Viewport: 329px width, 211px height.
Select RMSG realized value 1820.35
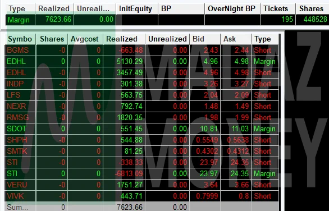point(130,117)
